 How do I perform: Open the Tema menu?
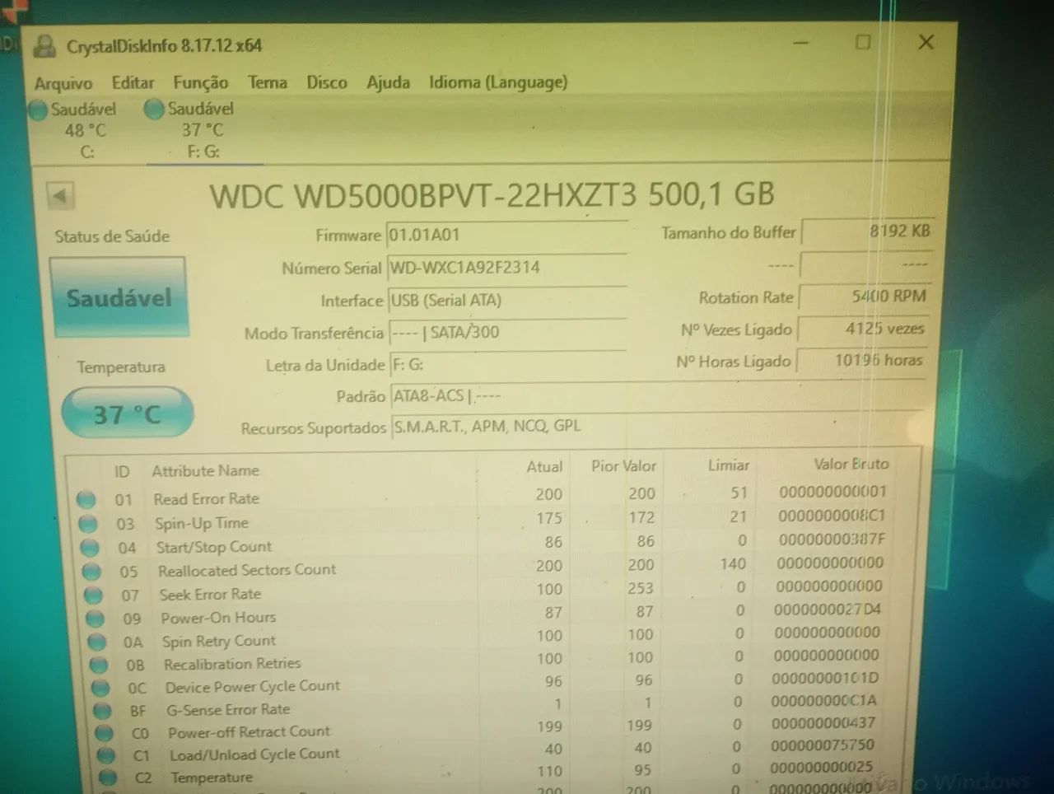pos(266,82)
